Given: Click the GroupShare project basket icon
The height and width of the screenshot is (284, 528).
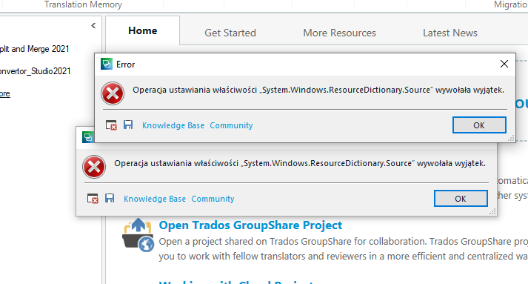Looking at the screenshot, I should pyautogui.click(x=138, y=235).
